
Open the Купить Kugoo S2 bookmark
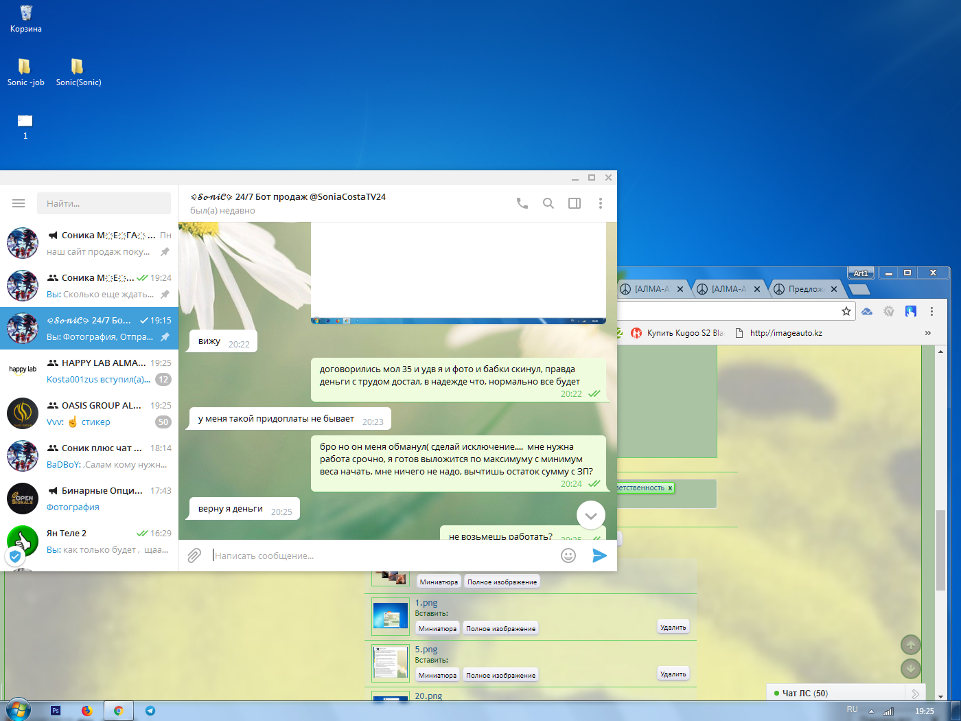pos(677,333)
